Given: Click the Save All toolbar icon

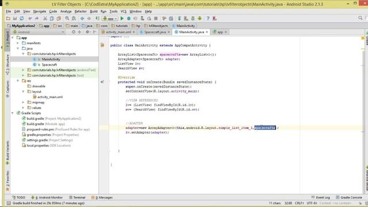Looking at the screenshot, I should click(x=15, y=18).
